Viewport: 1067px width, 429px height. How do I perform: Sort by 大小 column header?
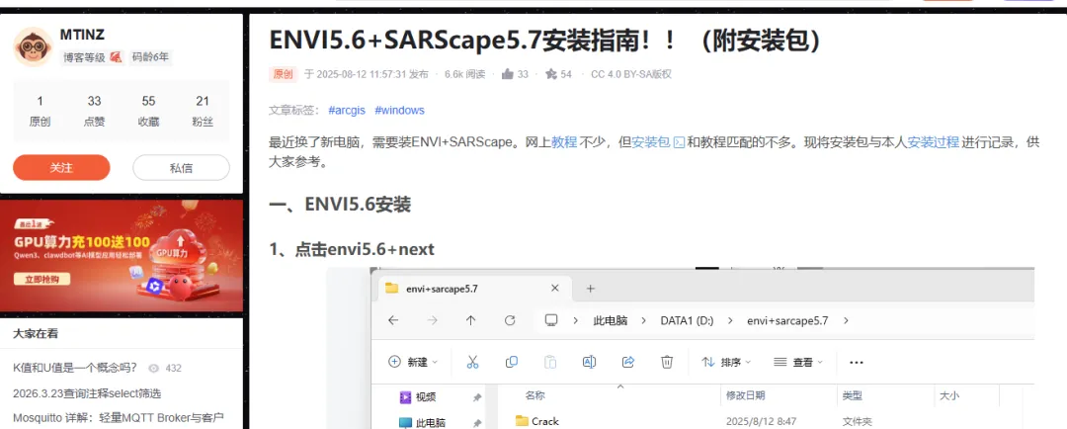coord(949,395)
